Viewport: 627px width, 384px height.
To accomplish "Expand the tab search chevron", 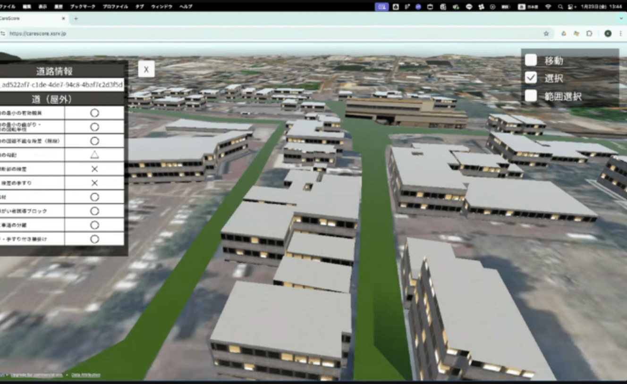I will pos(621,18).
